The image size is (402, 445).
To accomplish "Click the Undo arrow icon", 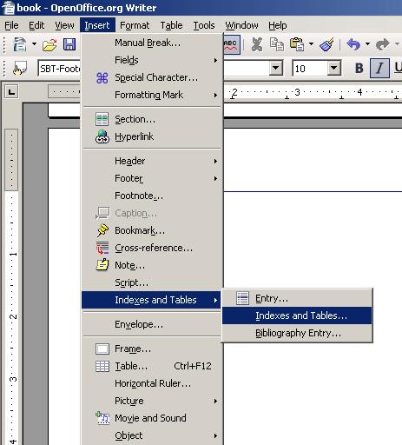I will pyautogui.click(x=353, y=45).
